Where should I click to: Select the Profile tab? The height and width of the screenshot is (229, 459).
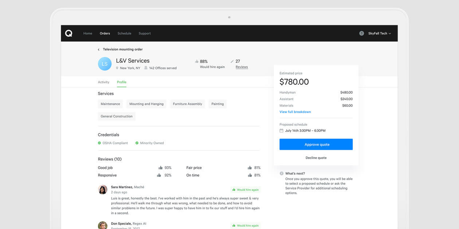coord(122,82)
